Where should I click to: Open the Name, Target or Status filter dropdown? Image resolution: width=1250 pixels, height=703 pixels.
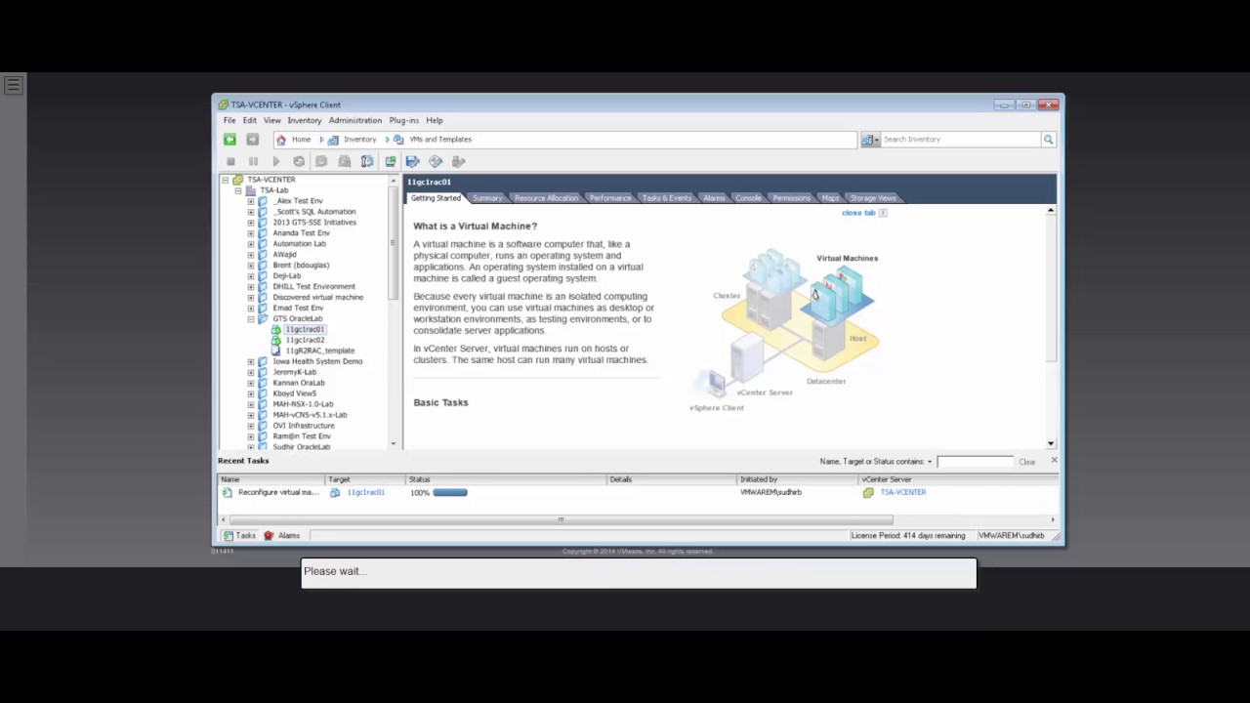930,462
